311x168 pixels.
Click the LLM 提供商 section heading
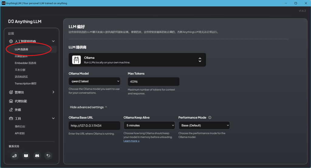point(77,47)
